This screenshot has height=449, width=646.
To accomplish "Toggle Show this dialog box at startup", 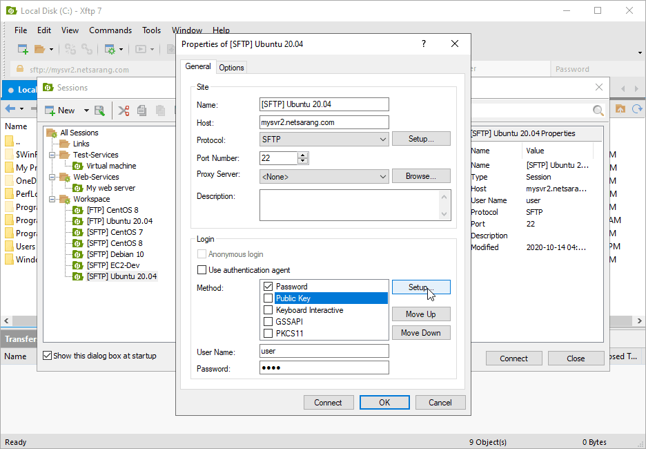I will 48,356.
